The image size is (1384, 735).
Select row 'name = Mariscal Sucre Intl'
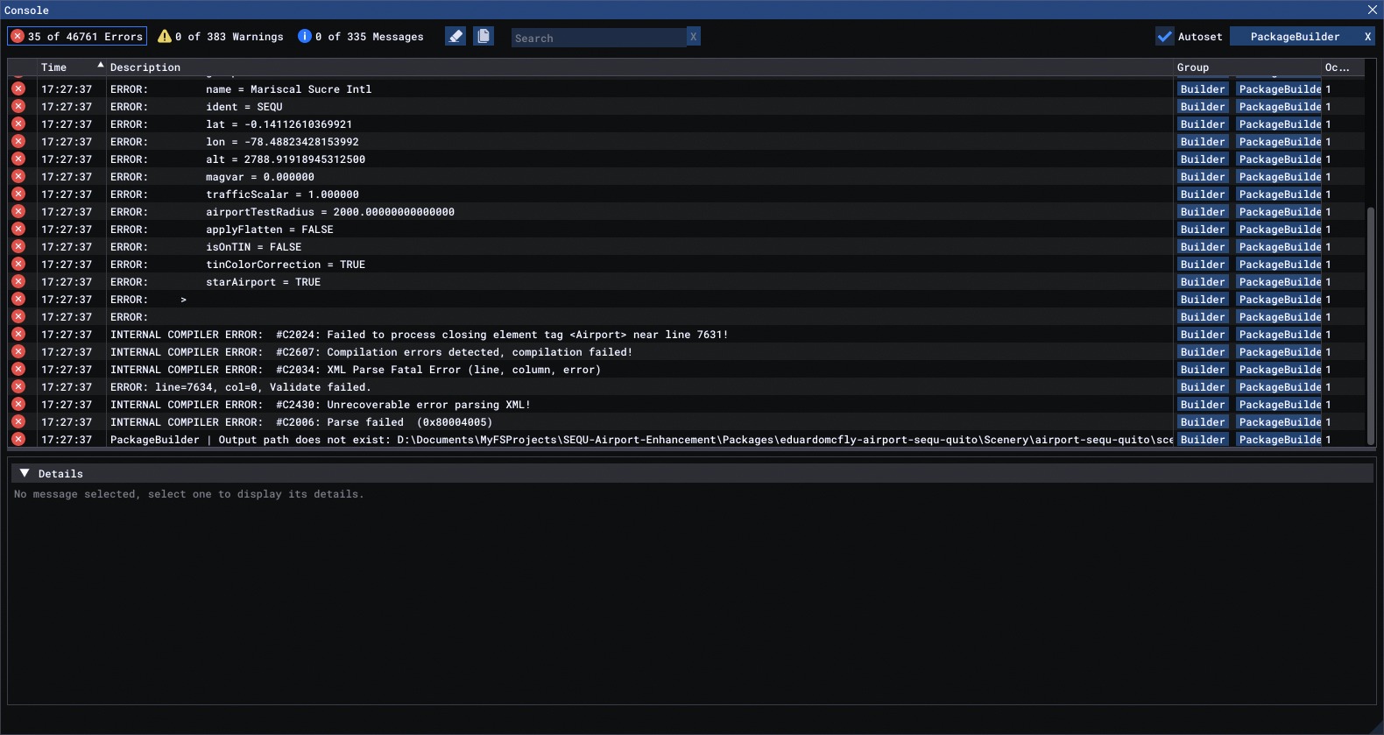coord(687,89)
